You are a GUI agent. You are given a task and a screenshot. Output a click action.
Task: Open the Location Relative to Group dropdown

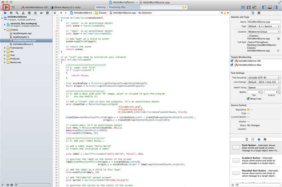coord(263,32)
